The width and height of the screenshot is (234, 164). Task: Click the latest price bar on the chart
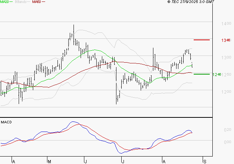tap(192, 64)
